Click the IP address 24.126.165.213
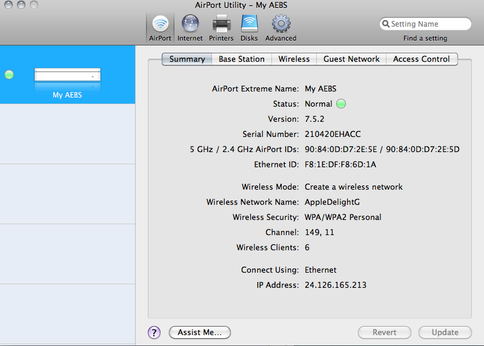This screenshot has height=346, width=484. (336, 285)
